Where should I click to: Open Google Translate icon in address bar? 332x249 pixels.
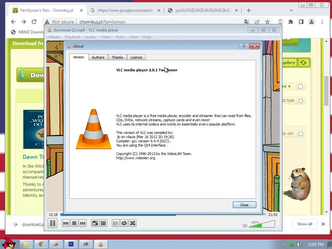246,22
